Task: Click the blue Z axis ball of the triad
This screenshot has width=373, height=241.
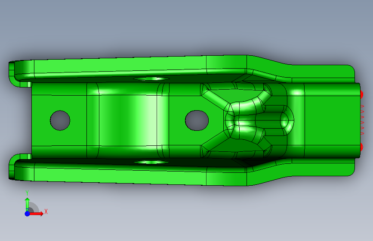Action: (x=28, y=214)
